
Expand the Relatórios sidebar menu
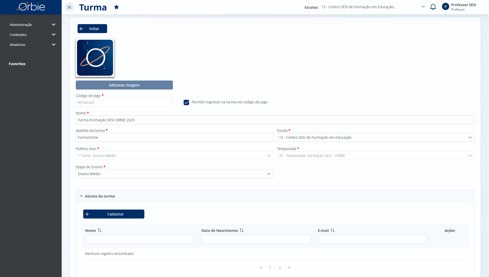coord(32,45)
